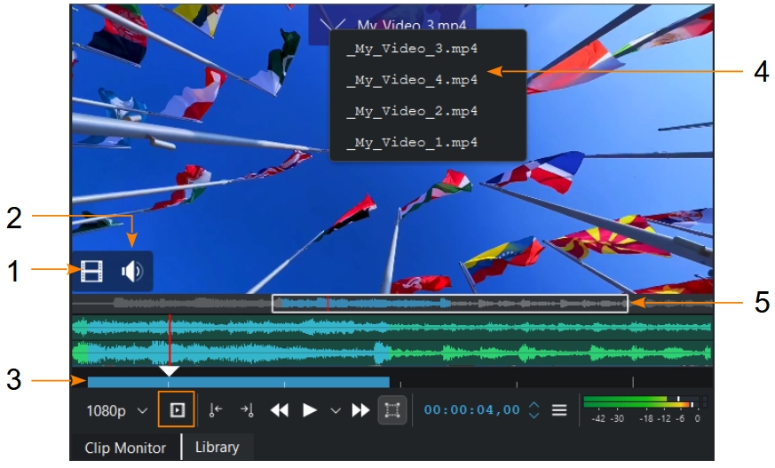The height and width of the screenshot is (468, 775).
Task: Open the 1080p preview resolution dropdown
Action: [x=116, y=411]
